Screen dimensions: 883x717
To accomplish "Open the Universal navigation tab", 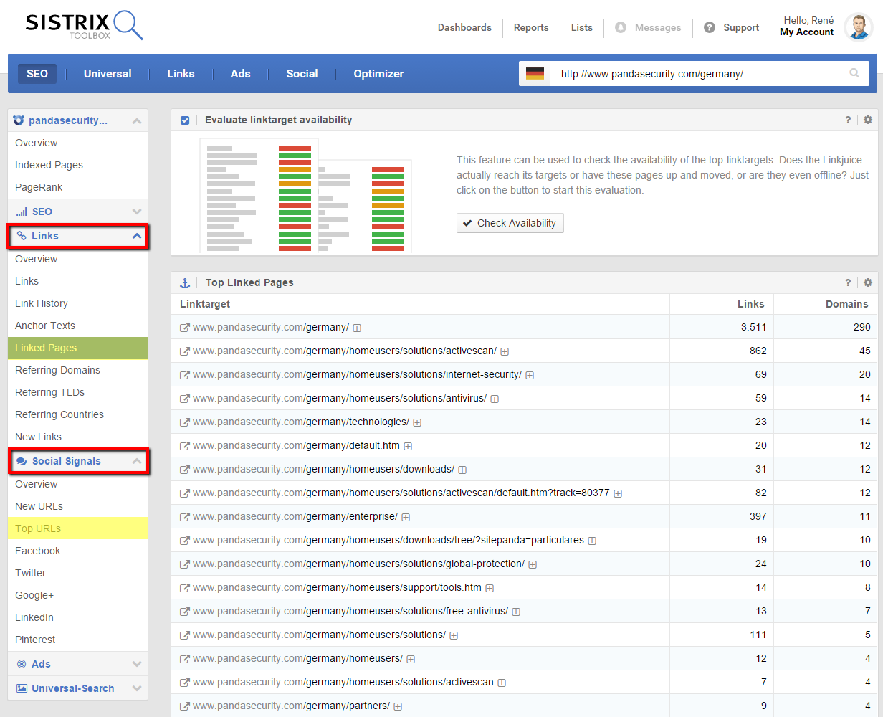I will click(x=108, y=74).
